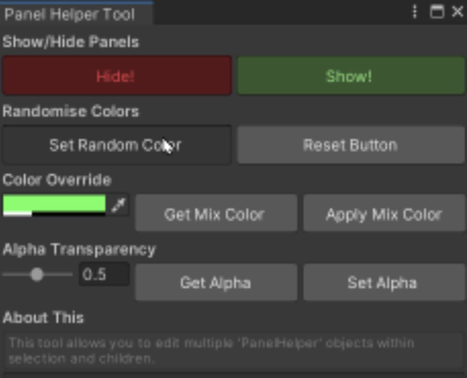This screenshot has height=378, width=467.
Task: Click the Color Override section label
Action: (57, 180)
